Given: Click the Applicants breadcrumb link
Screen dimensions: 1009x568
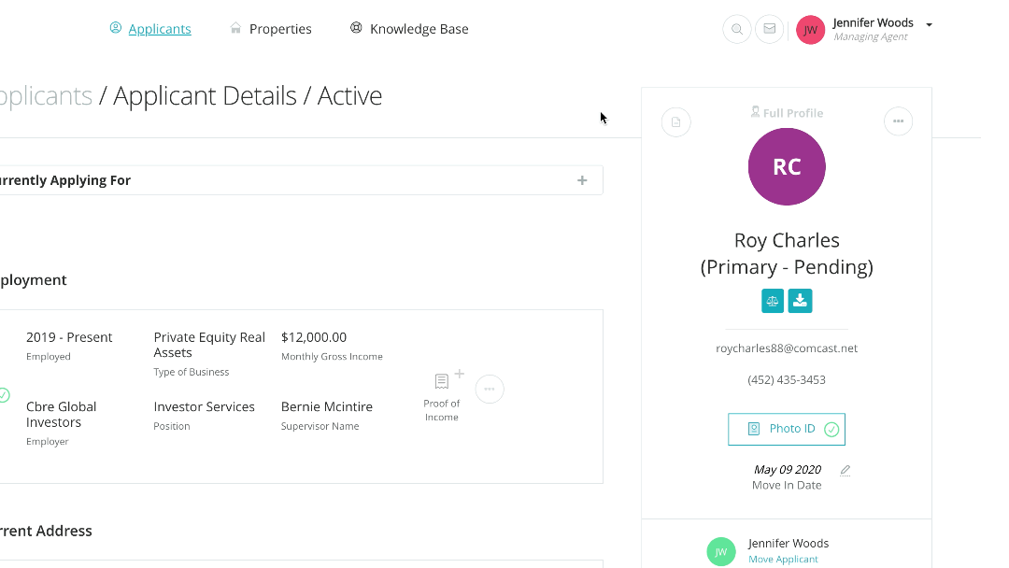Looking at the screenshot, I should click(45, 96).
